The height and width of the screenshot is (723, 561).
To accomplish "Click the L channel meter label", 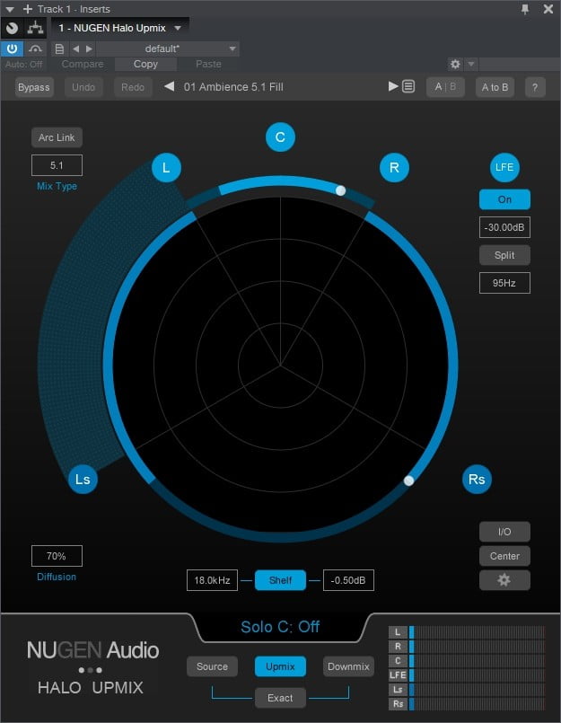I will pos(398,632).
